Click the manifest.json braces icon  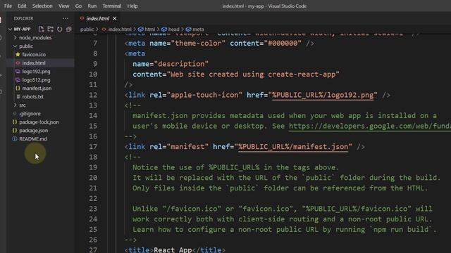click(18, 88)
